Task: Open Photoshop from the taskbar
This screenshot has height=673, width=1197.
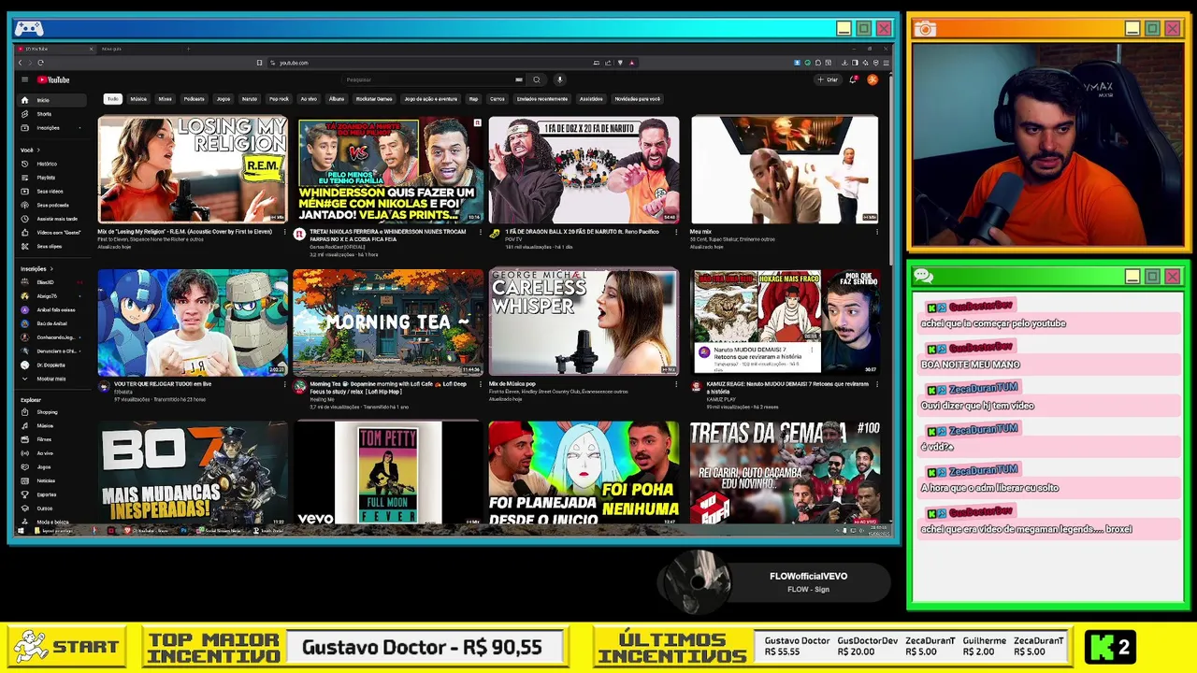Action: pos(184,531)
